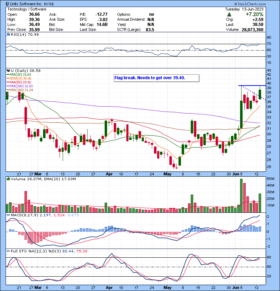
Task: Click the candlestick icon beside U (Daily)
Action: [x=8, y=70]
